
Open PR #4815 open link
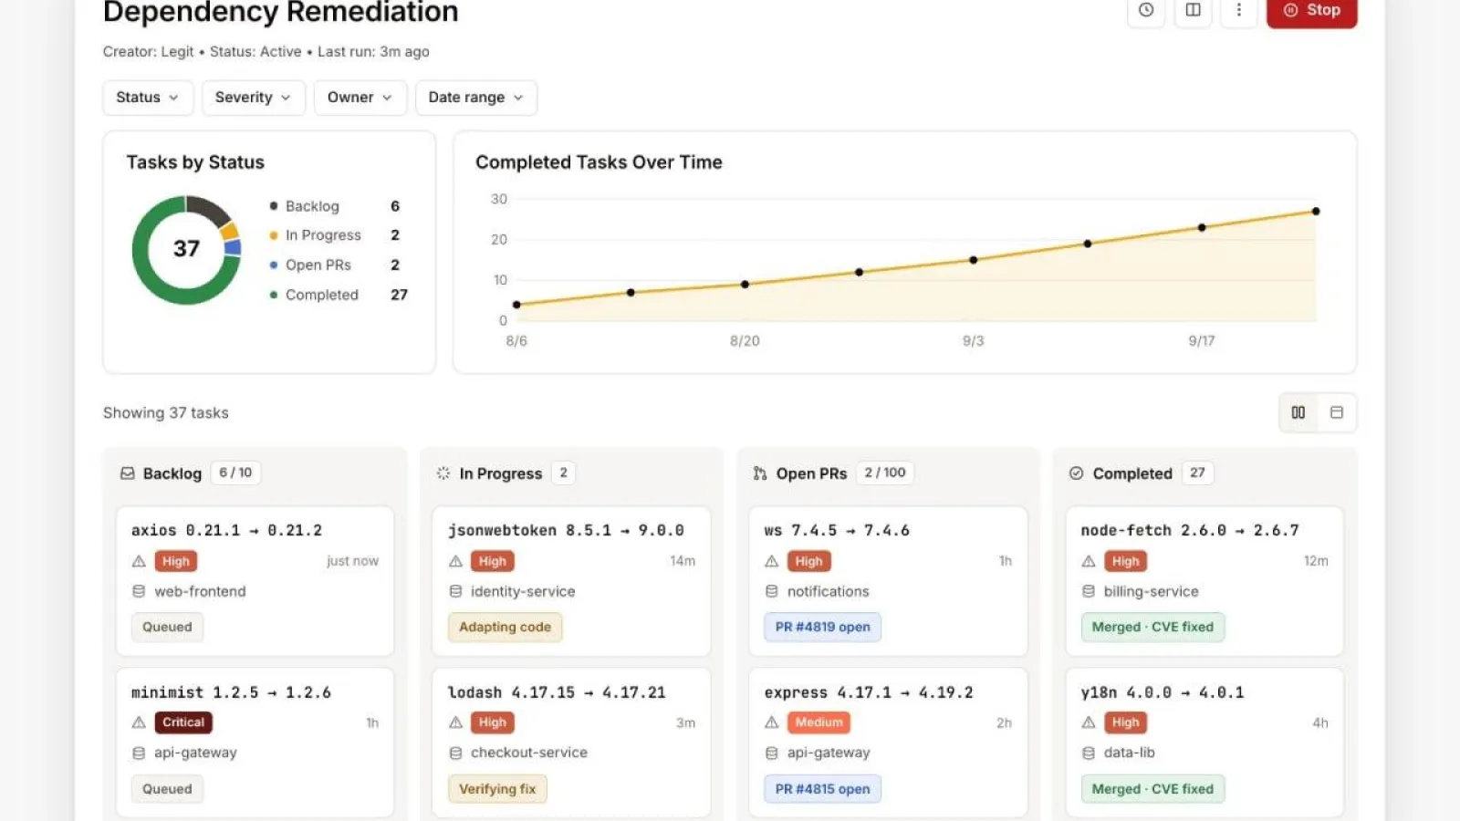tap(823, 789)
